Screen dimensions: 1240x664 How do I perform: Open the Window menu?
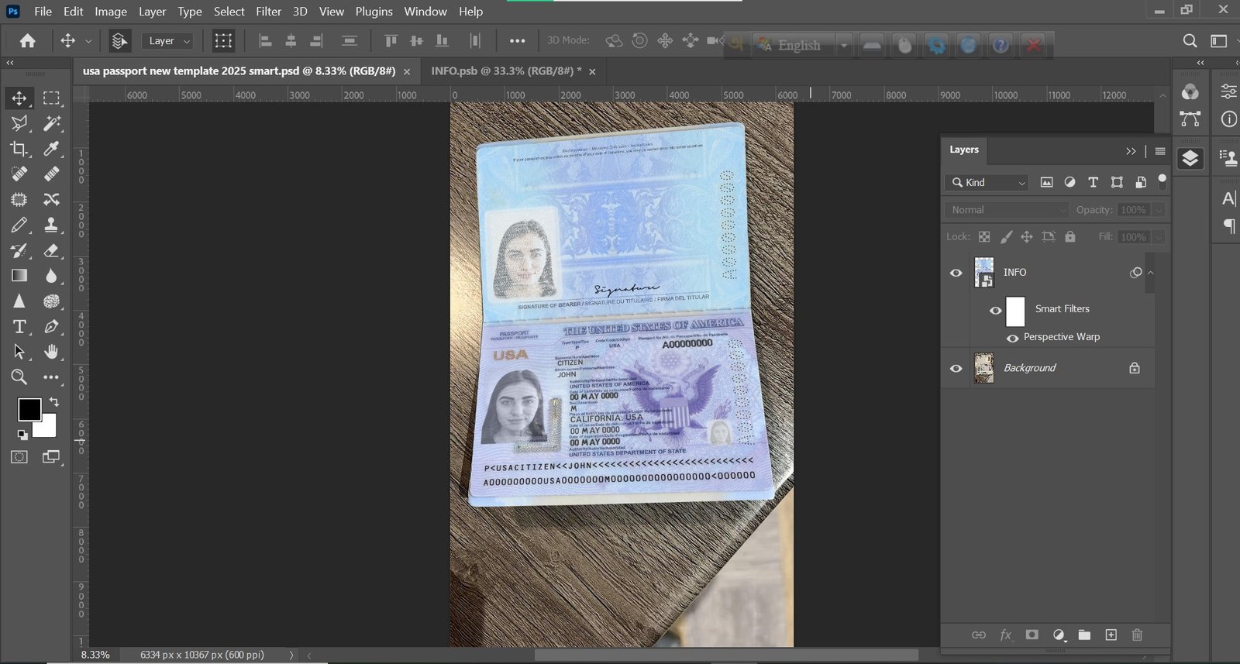click(425, 12)
